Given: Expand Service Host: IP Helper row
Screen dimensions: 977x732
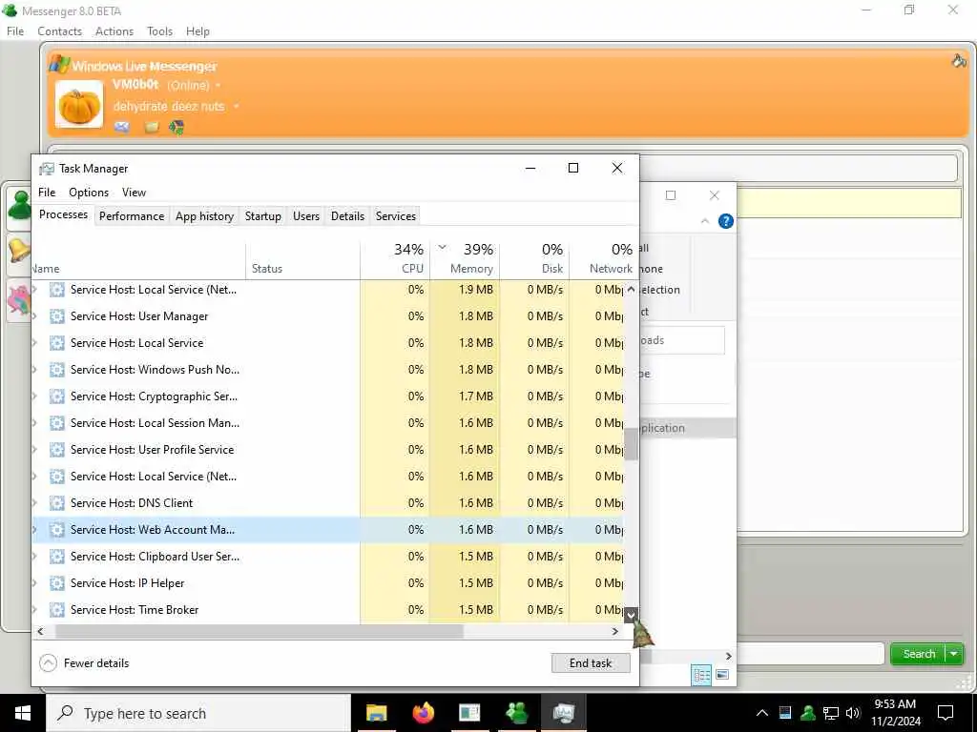Looking at the screenshot, I should 35,583.
